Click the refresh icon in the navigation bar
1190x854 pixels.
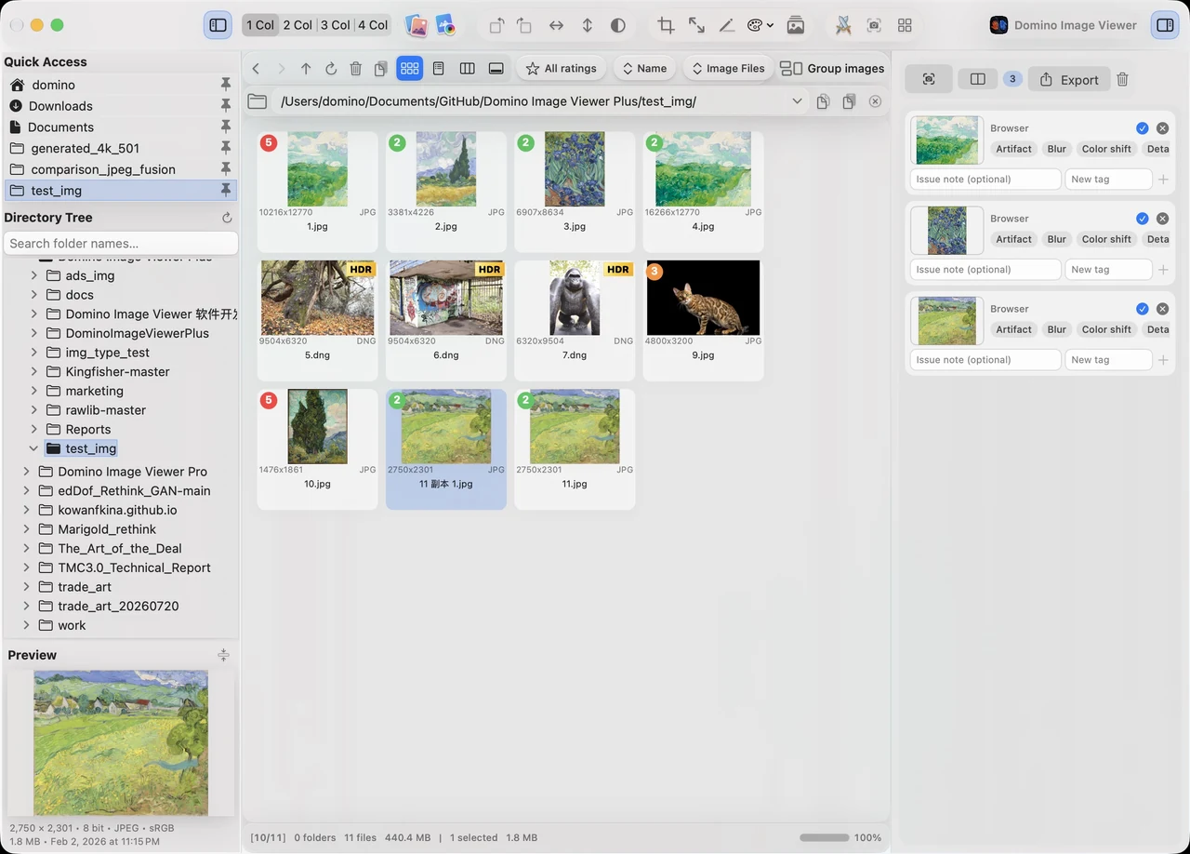click(330, 69)
